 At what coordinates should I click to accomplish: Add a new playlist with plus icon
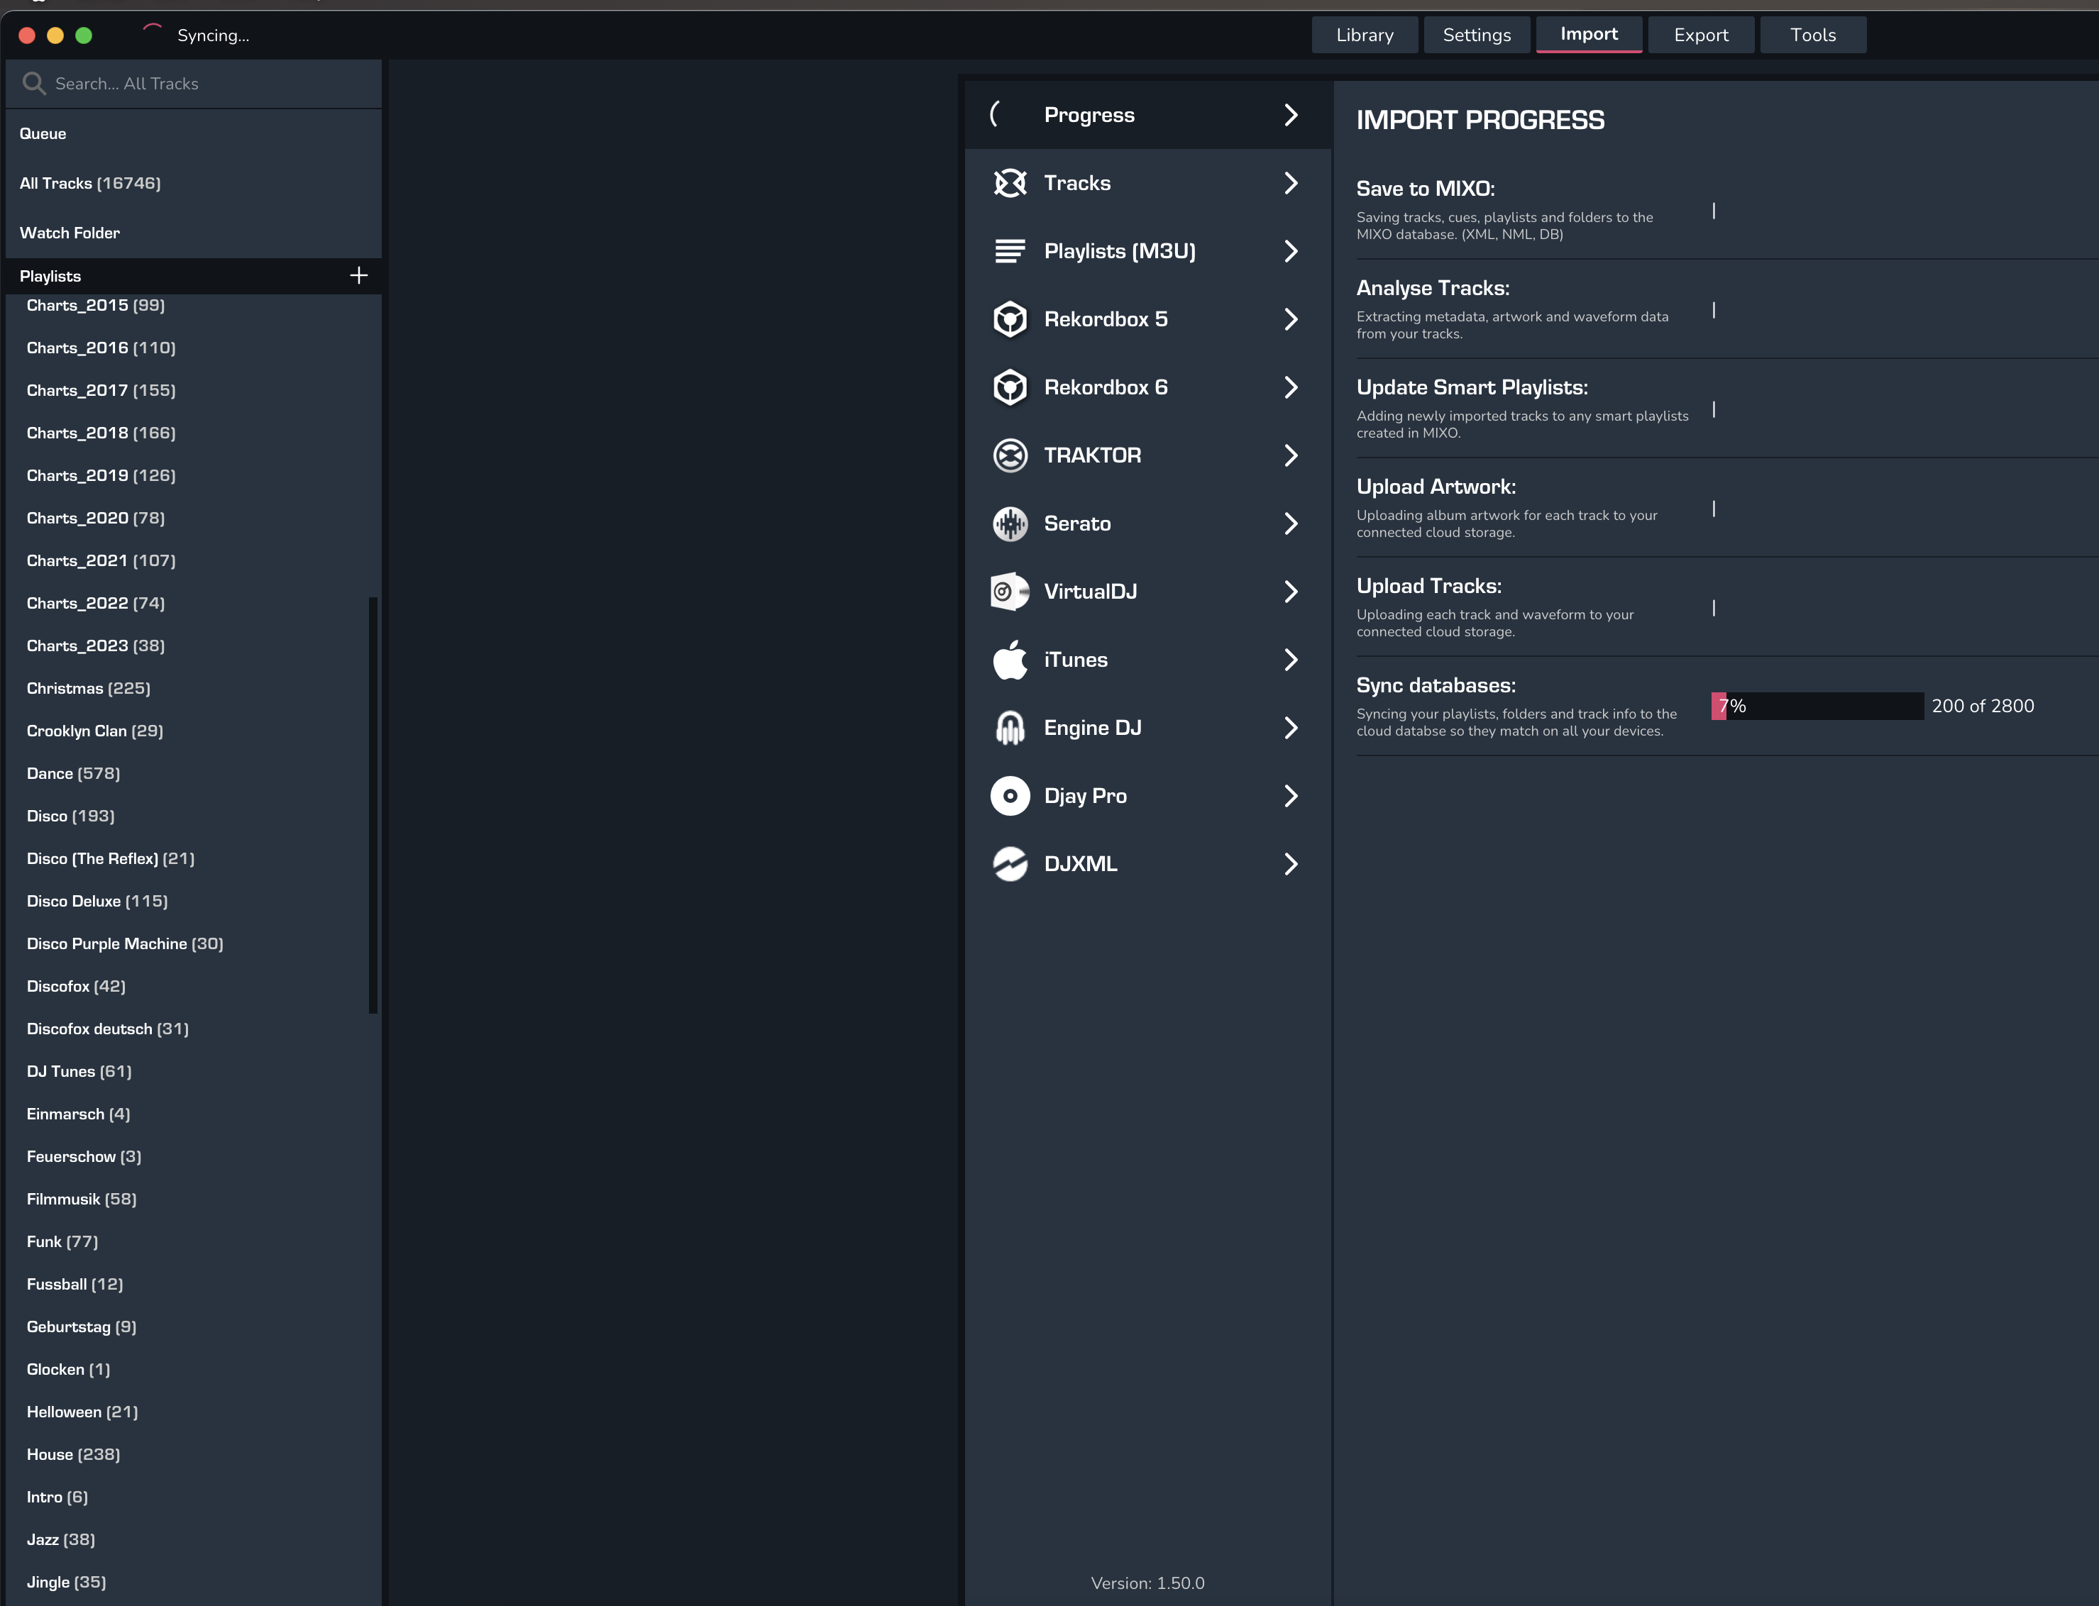coord(358,275)
